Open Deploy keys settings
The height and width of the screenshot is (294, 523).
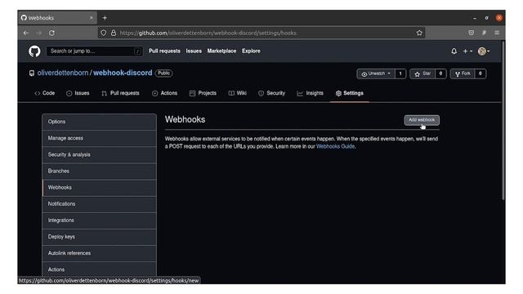pyautogui.click(x=100, y=237)
